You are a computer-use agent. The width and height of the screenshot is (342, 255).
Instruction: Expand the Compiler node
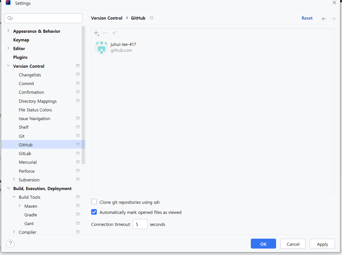(x=14, y=232)
